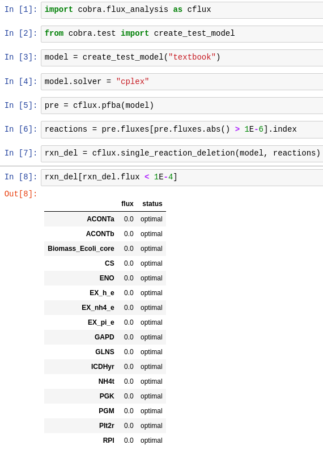
Task: Click the cell 2 create_test_model import input
Action: 182,34
